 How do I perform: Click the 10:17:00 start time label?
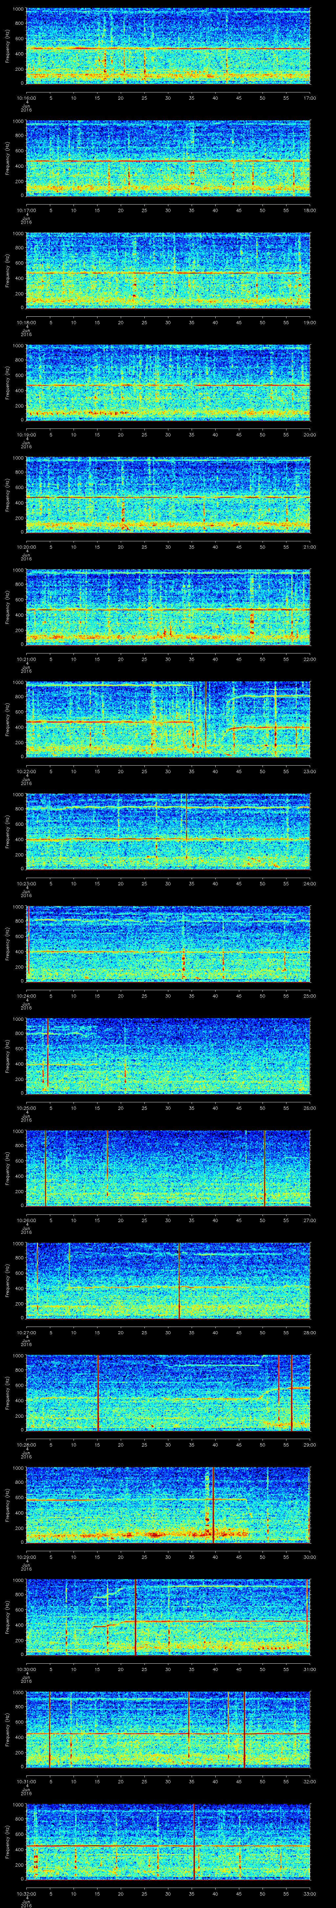[x=26, y=210]
